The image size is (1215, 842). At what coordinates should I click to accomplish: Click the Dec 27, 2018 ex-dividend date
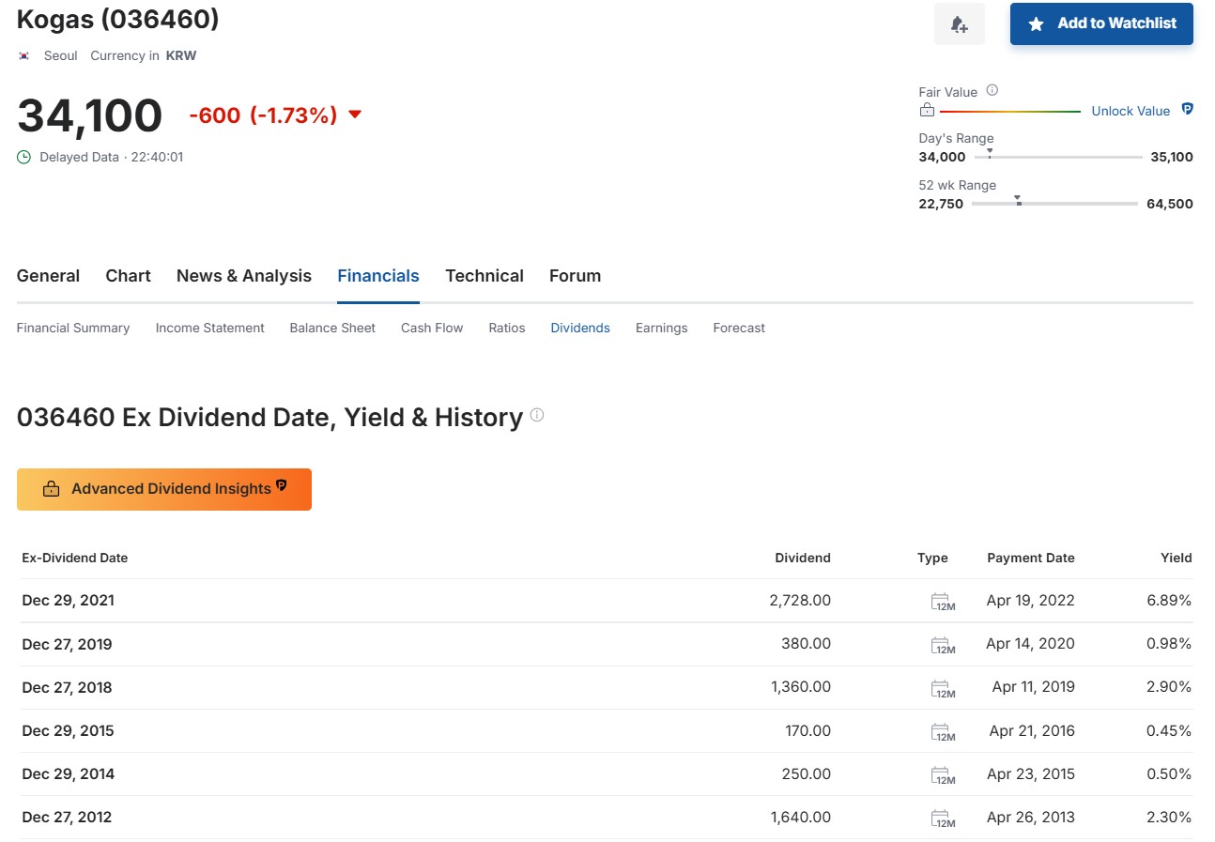click(x=68, y=687)
